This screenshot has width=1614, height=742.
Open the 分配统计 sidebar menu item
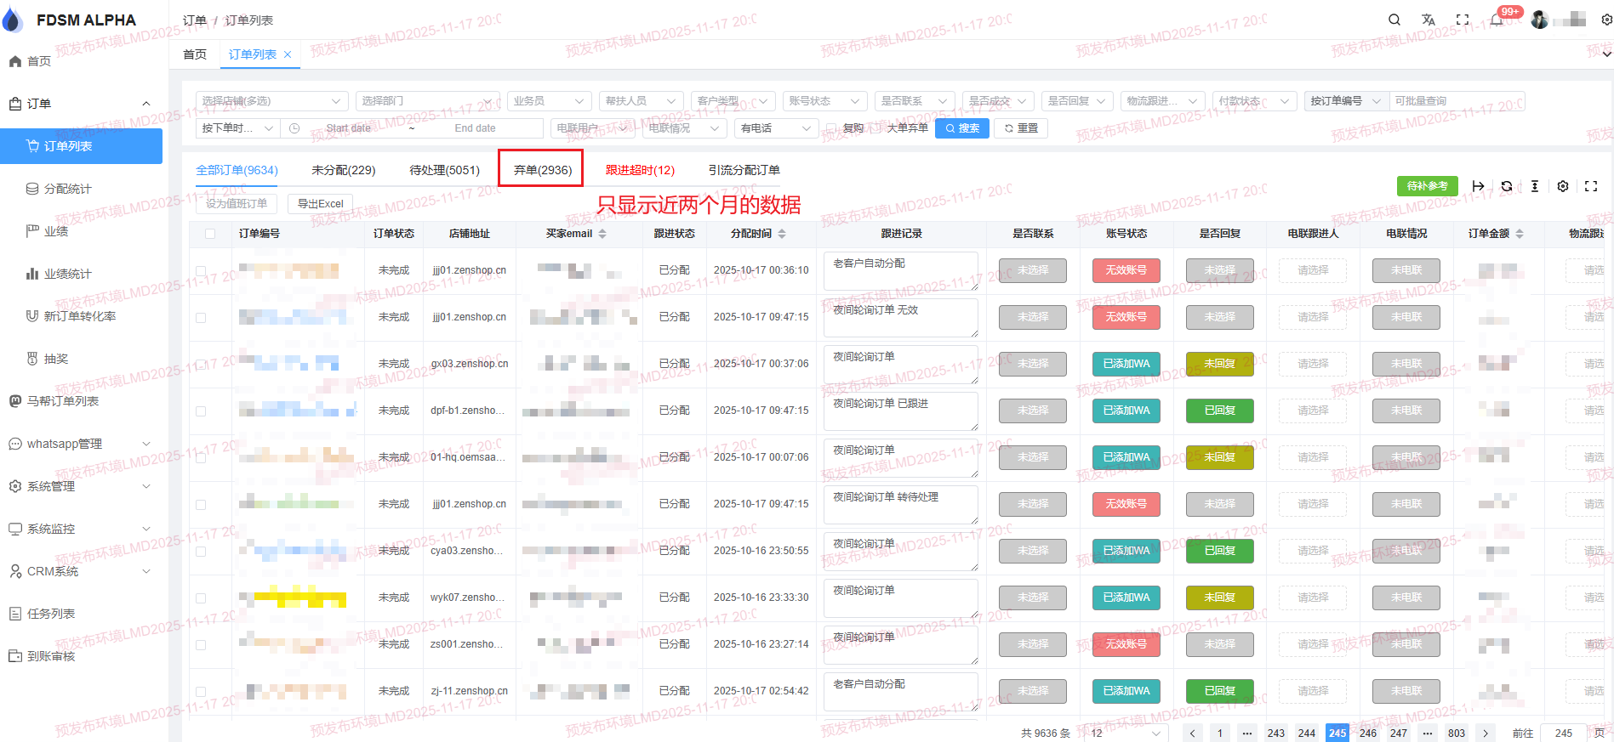67,189
